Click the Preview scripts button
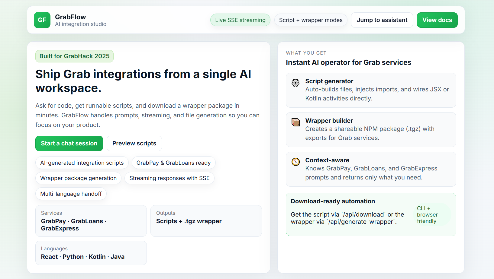 coord(134,143)
